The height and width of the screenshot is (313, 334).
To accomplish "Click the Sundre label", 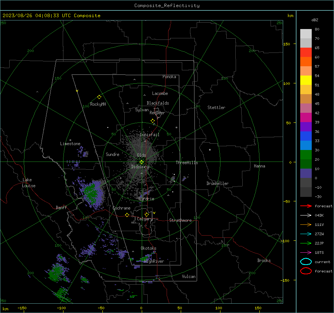I will tap(112, 154).
